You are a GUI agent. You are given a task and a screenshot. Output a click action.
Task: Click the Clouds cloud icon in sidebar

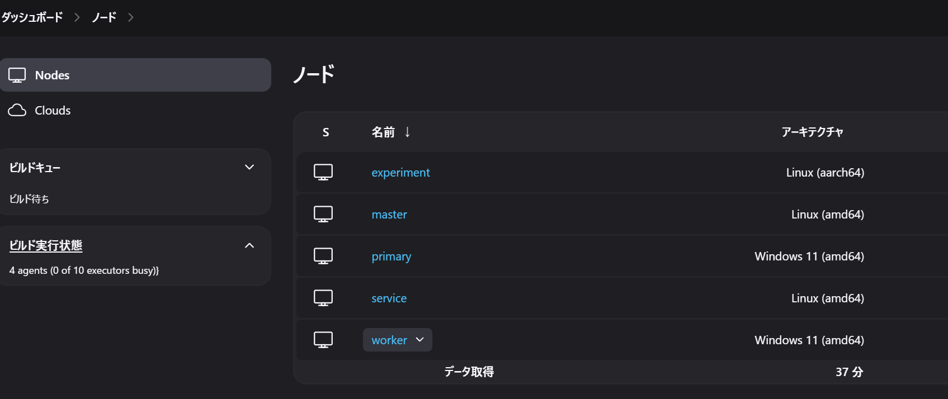tap(17, 110)
